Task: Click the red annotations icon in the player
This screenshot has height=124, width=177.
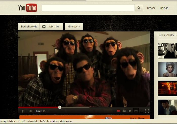Action: (118, 111)
